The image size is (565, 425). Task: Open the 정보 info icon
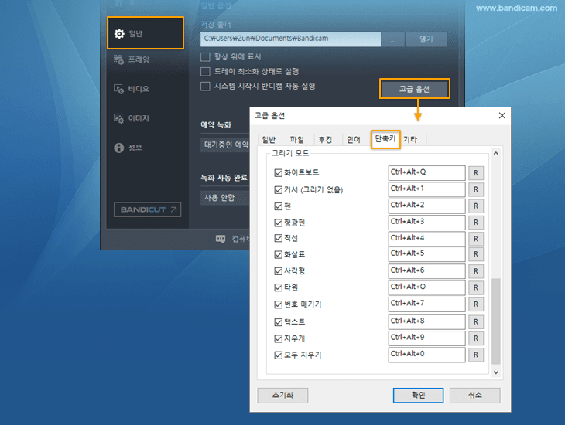pos(118,148)
